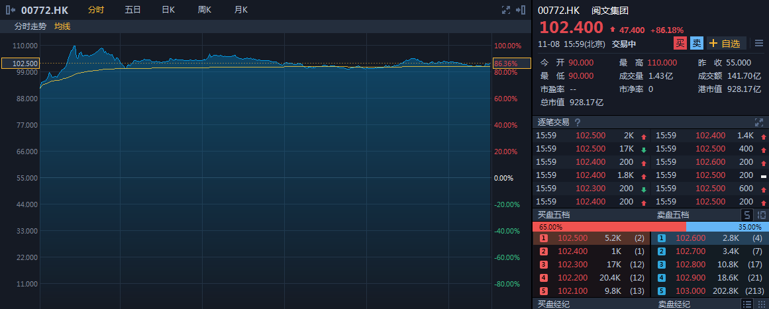Image resolution: width=769 pixels, height=309 pixels.
Task: Click the 102.500 price marker on y-axis
Action: pyautogui.click(x=20, y=63)
